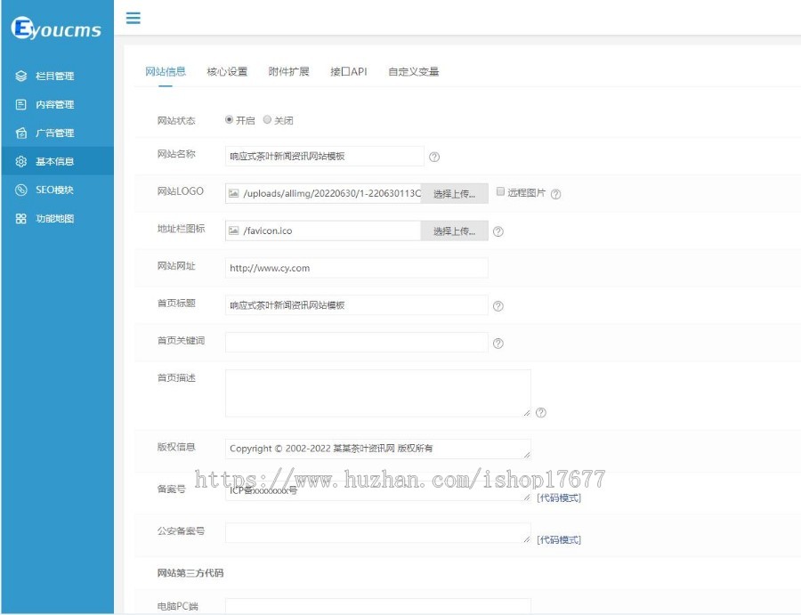Open the 网站信息 tab
The width and height of the screenshot is (801, 615).
(166, 71)
